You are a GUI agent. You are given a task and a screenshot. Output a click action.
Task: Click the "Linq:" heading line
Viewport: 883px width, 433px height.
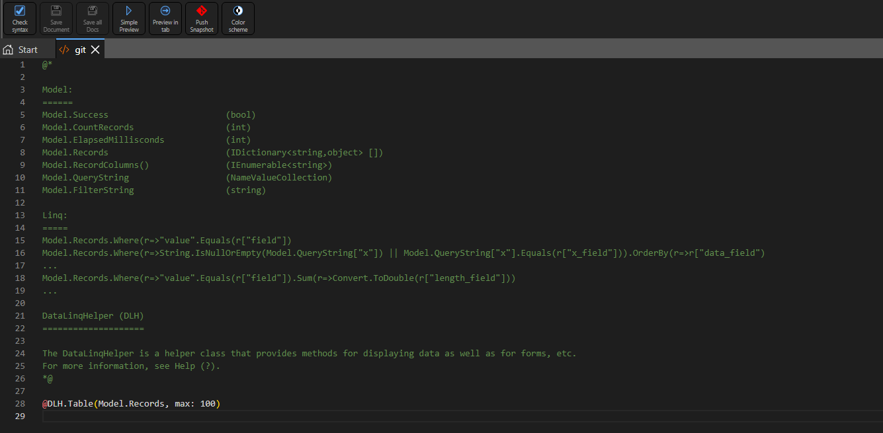tap(55, 215)
